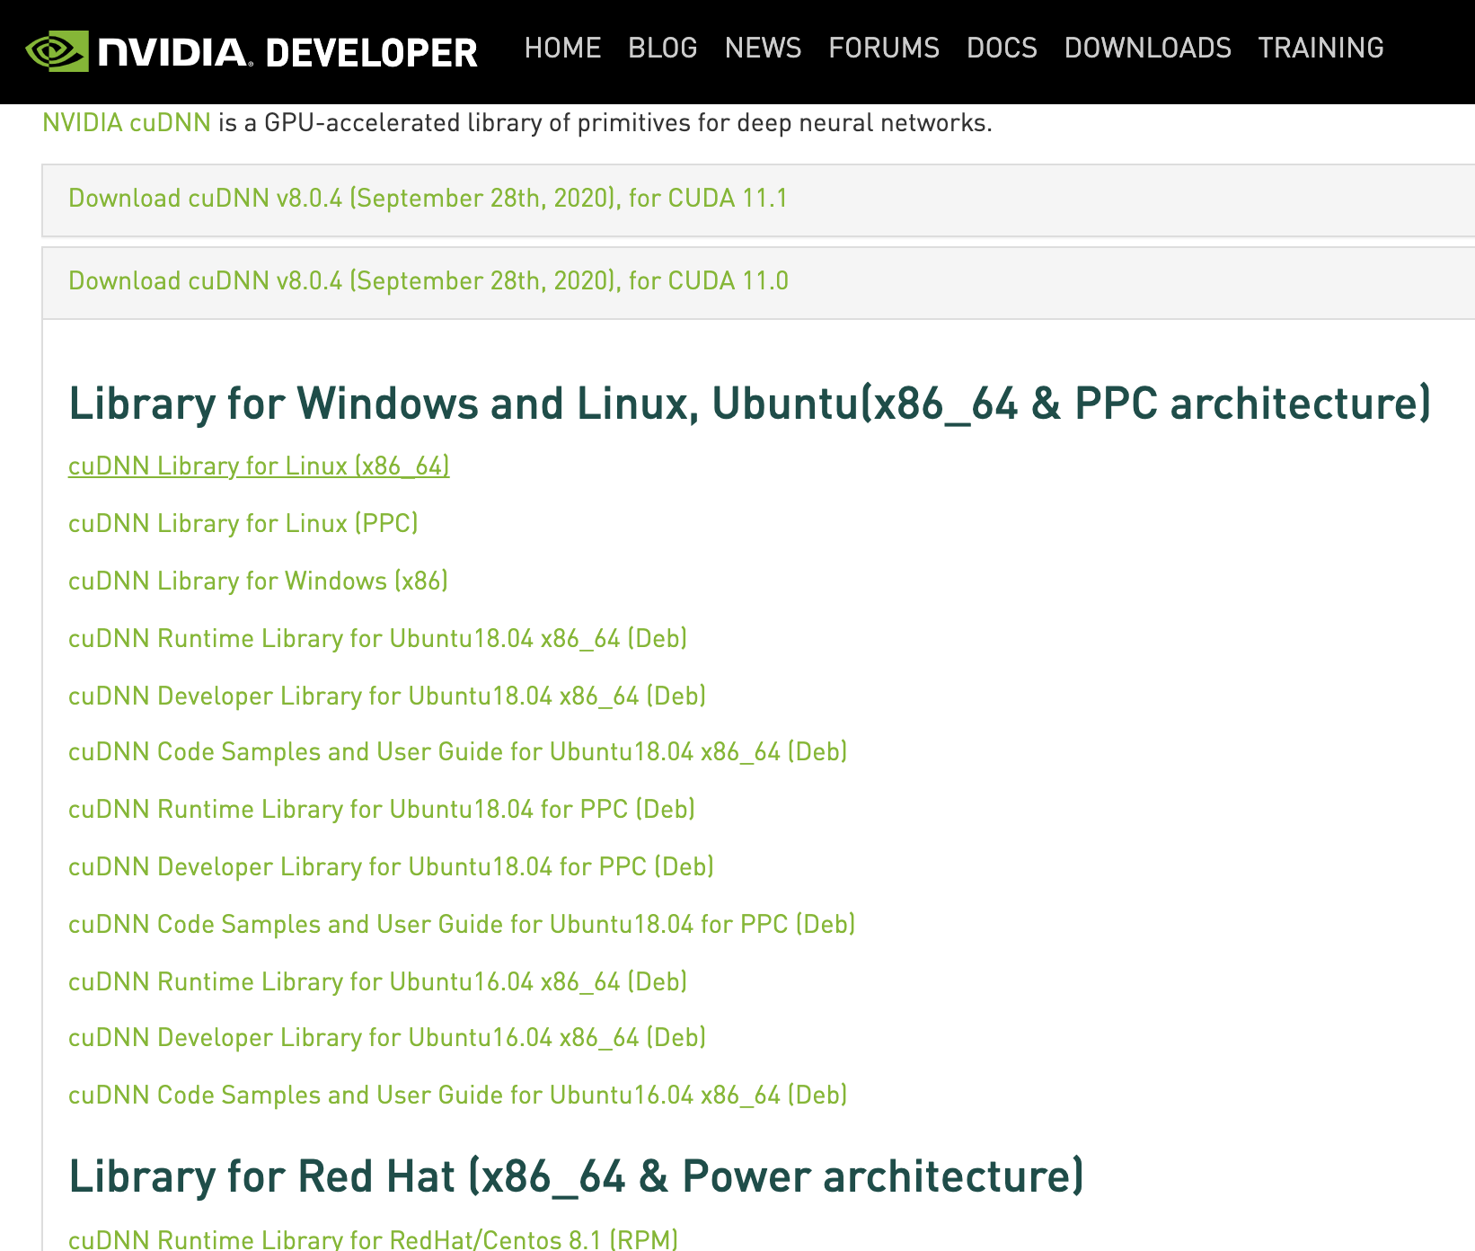1475x1251 pixels.
Task: Get cuDNN Developer Library Ubuntu16.04 x86_64 Deb
Action: click(387, 1037)
